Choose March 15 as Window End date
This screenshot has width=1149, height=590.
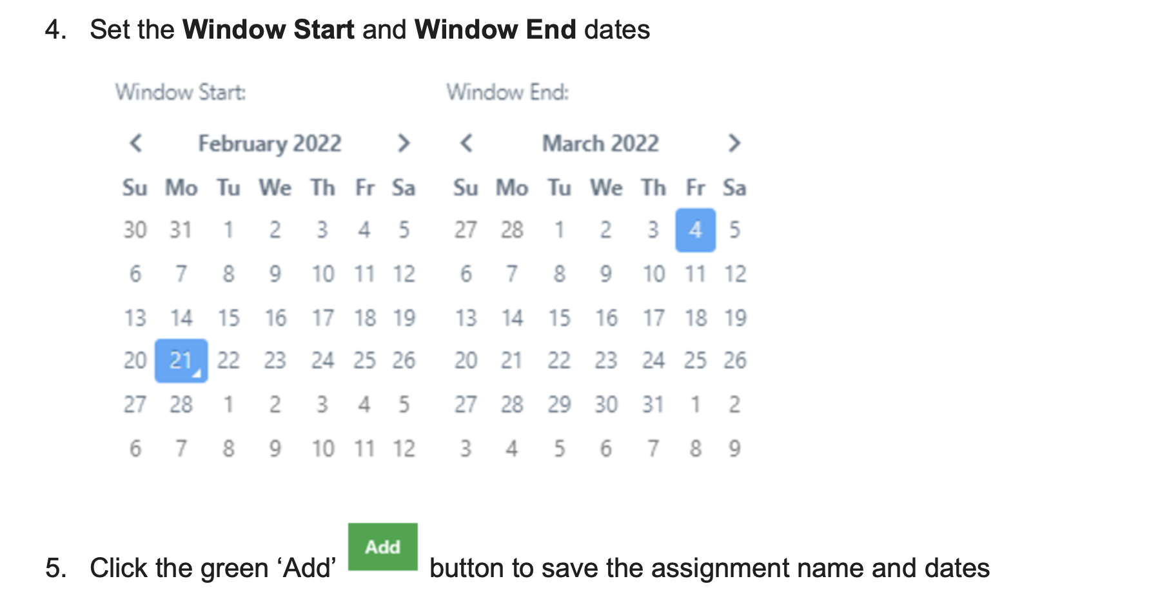559,318
